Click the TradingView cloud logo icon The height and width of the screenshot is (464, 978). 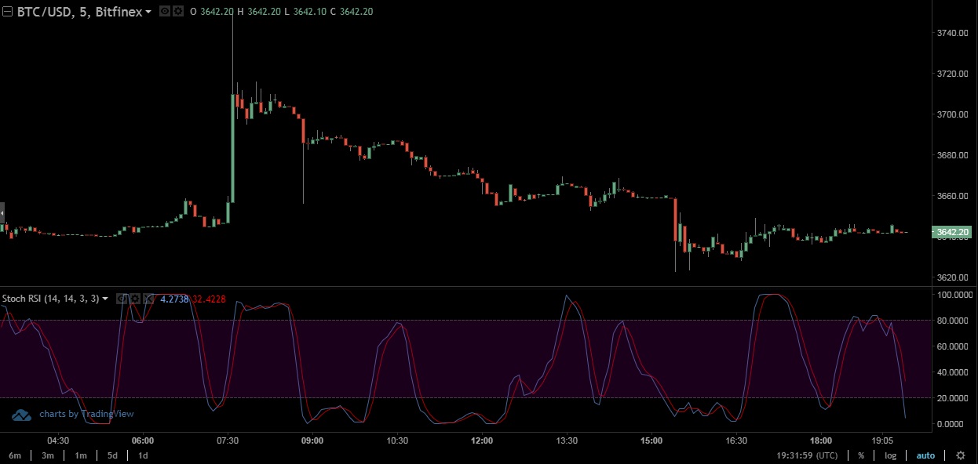pyautogui.click(x=22, y=415)
